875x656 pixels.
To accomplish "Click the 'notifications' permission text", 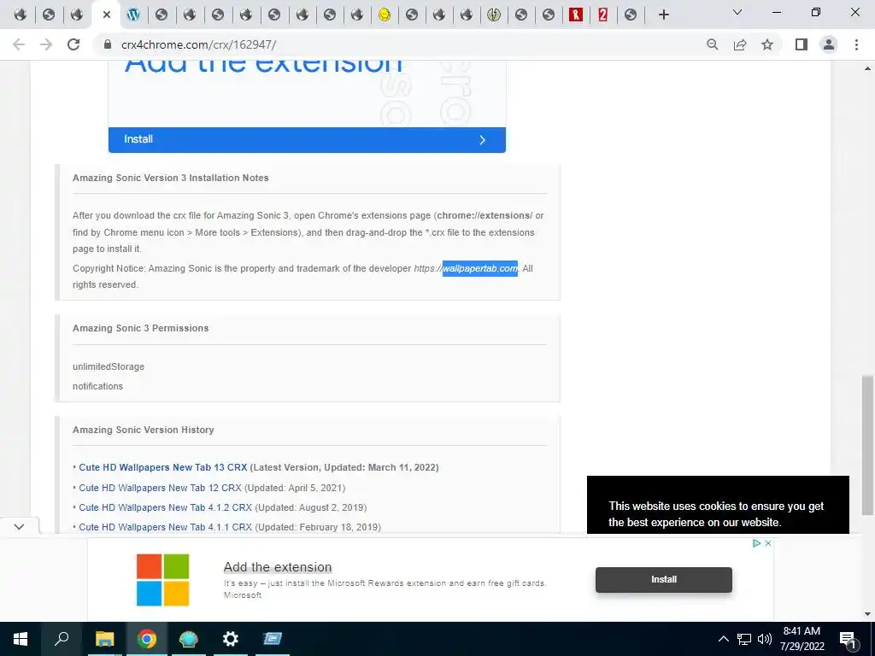I will tap(97, 386).
